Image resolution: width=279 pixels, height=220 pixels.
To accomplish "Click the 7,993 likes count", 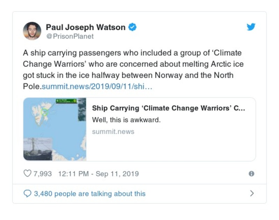I will (43, 174).
